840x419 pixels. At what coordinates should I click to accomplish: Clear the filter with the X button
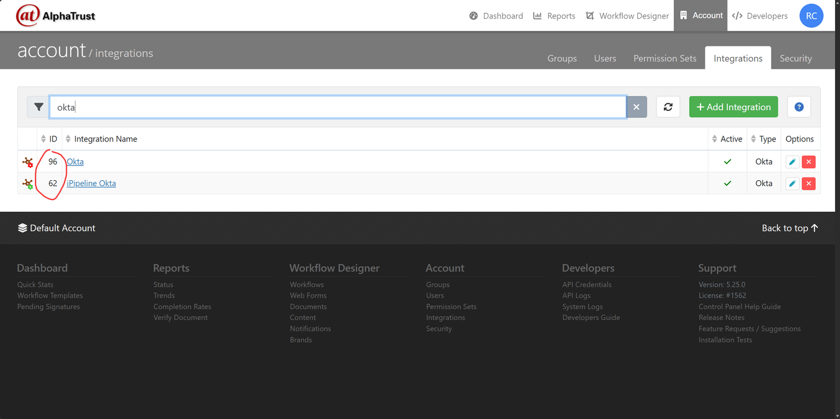pyautogui.click(x=636, y=107)
